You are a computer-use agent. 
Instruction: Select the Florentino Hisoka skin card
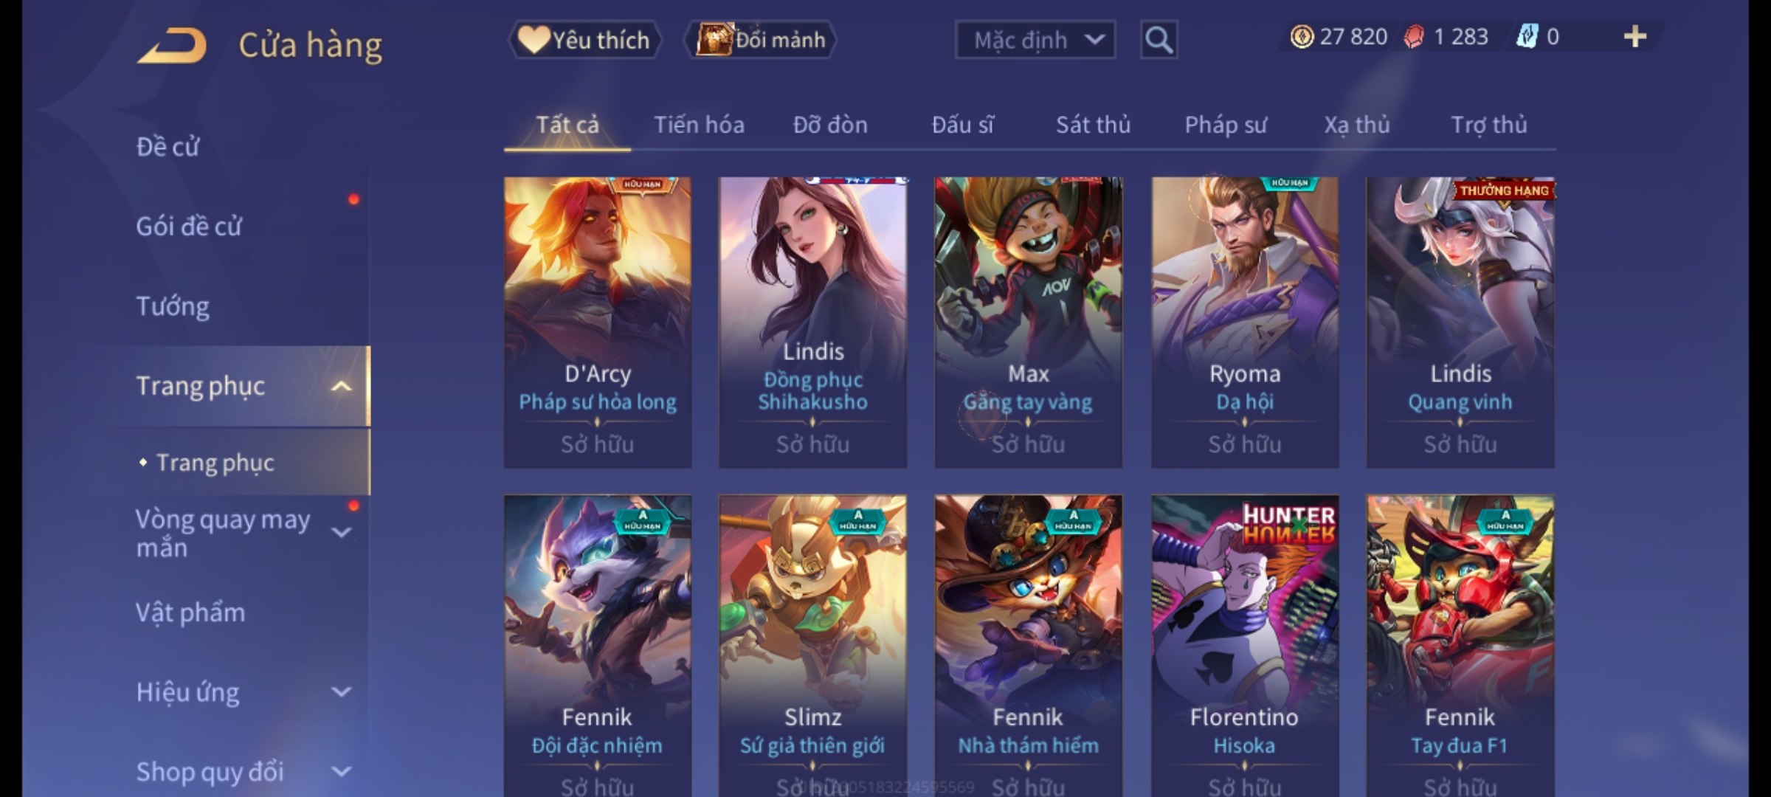(1245, 646)
